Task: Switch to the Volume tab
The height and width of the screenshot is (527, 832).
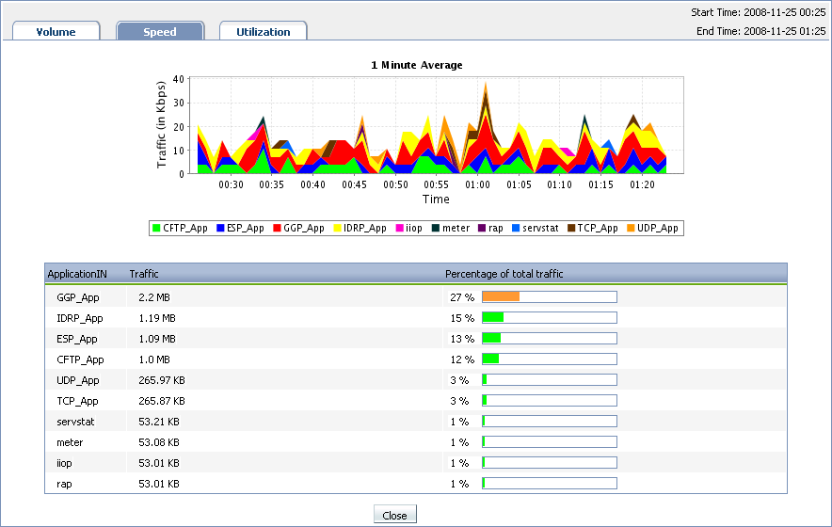Action: click(x=56, y=31)
